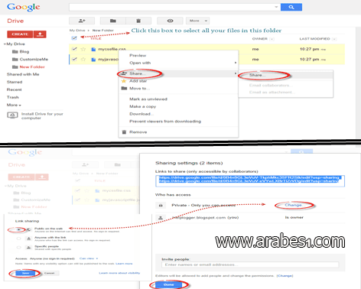This screenshot has width=361, height=289.
Task: Open Shared with Me in sidebar
Action: point(23,74)
